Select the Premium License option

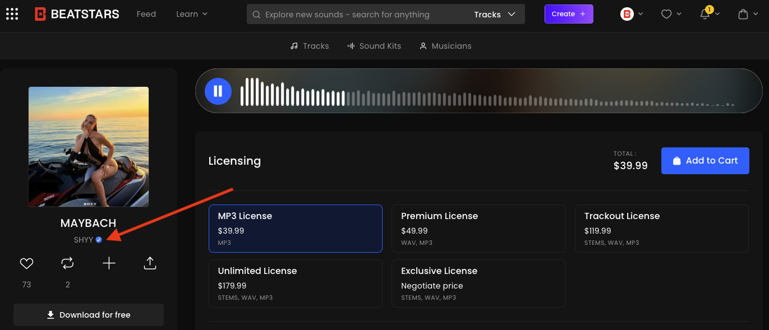click(478, 228)
